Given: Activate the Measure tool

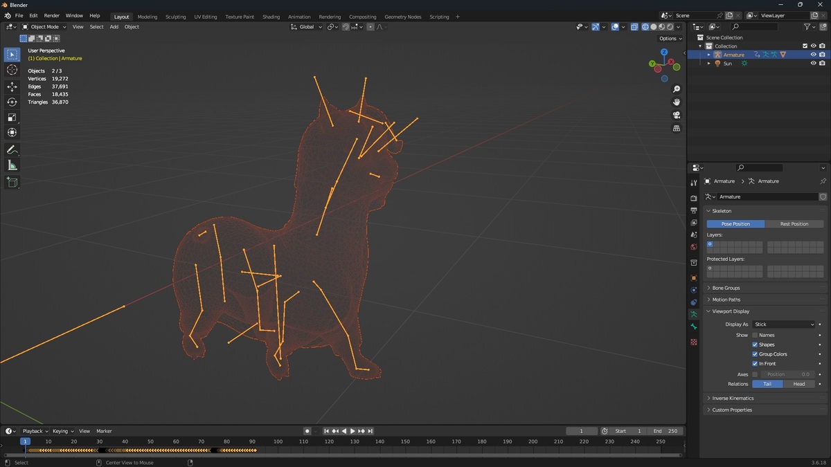Looking at the screenshot, I should coord(12,165).
